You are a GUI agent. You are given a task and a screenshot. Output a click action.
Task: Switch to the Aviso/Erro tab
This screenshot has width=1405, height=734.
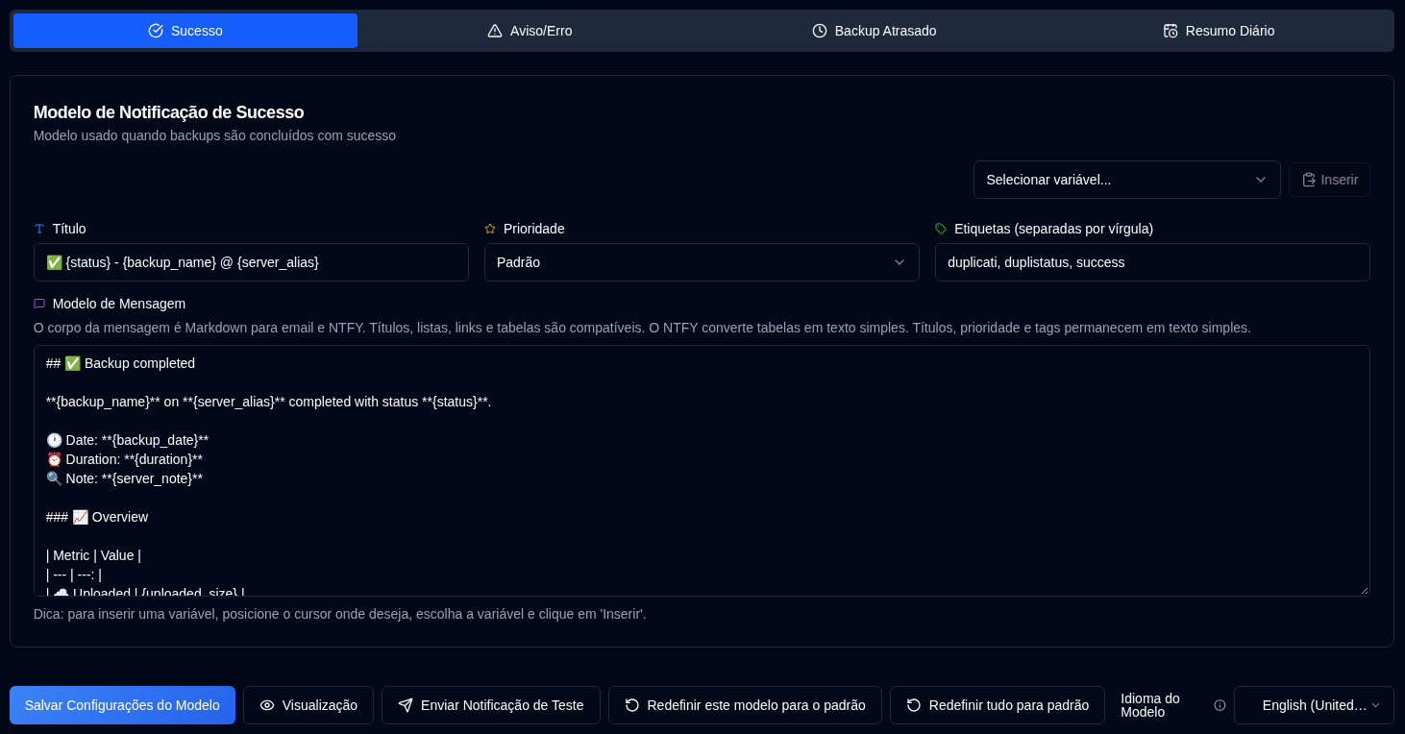(530, 31)
